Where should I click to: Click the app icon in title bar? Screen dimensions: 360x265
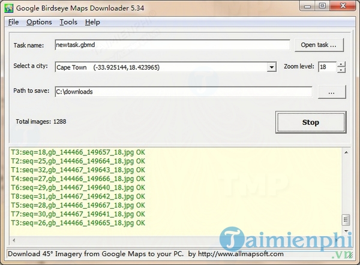[x=9, y=8]
